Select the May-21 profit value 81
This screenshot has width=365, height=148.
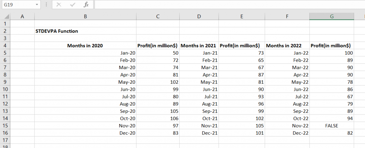(241, 82)
